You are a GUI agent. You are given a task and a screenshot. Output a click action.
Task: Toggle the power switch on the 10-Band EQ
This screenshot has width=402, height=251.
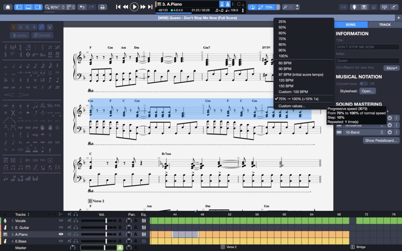click(x=389, y=132)
